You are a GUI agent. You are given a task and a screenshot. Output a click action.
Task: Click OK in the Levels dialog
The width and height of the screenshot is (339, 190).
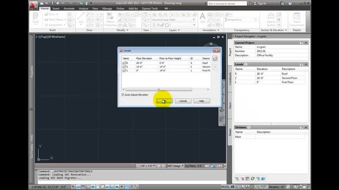tap(164, 101)
